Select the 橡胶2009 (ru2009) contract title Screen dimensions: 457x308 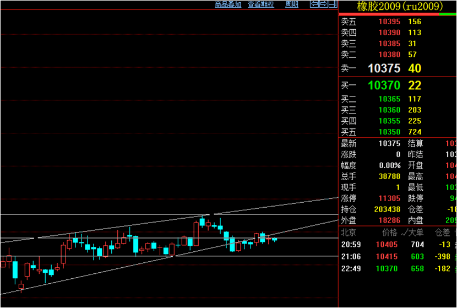(400, 6)
